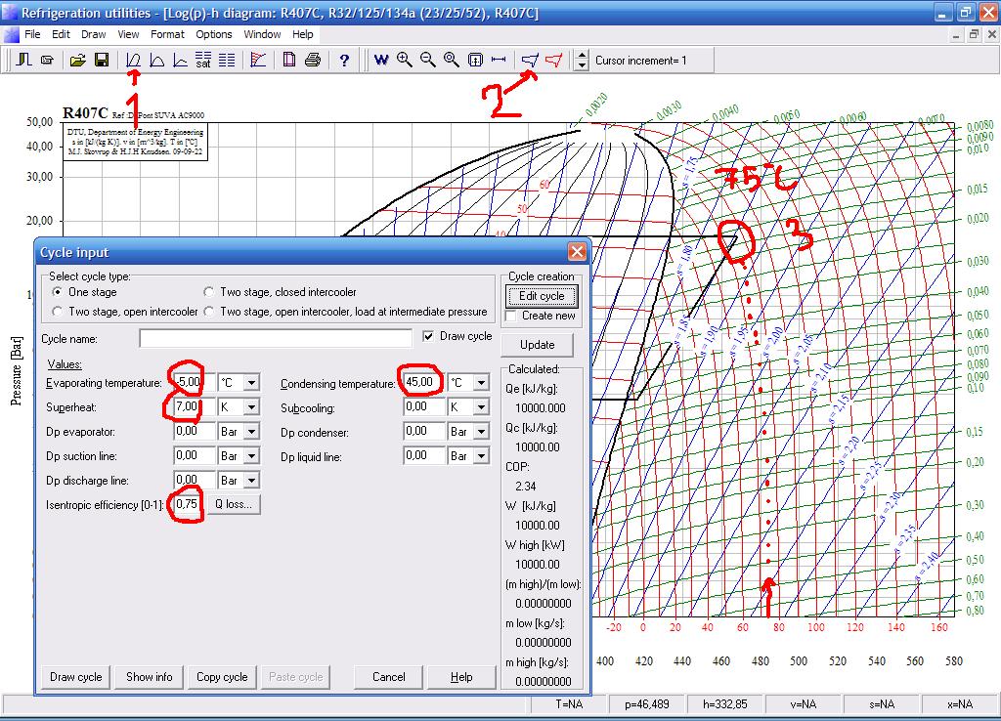This screenshot has width=1001, height=721.
Task: Select 'Two stage, closed intercooler' radio button
Action: tap(209, 292)
